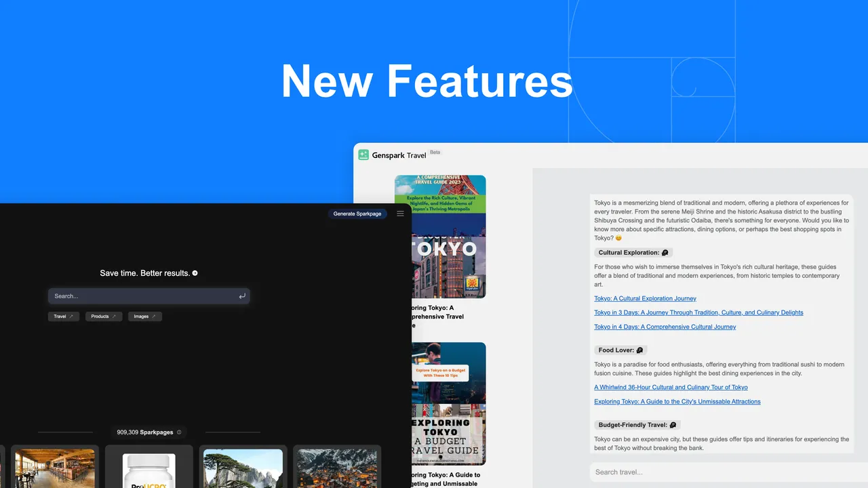Click the Generate Sparkpage button

pos(358,213)
